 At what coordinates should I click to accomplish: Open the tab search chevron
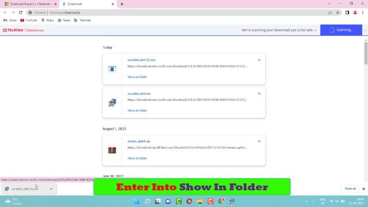[329, 4]
